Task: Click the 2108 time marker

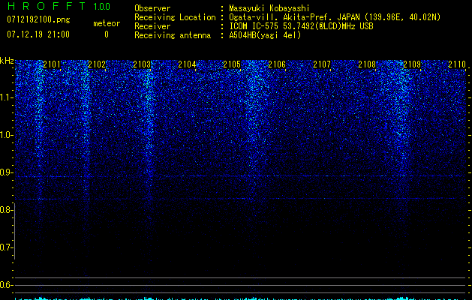Action: (367, 64)
